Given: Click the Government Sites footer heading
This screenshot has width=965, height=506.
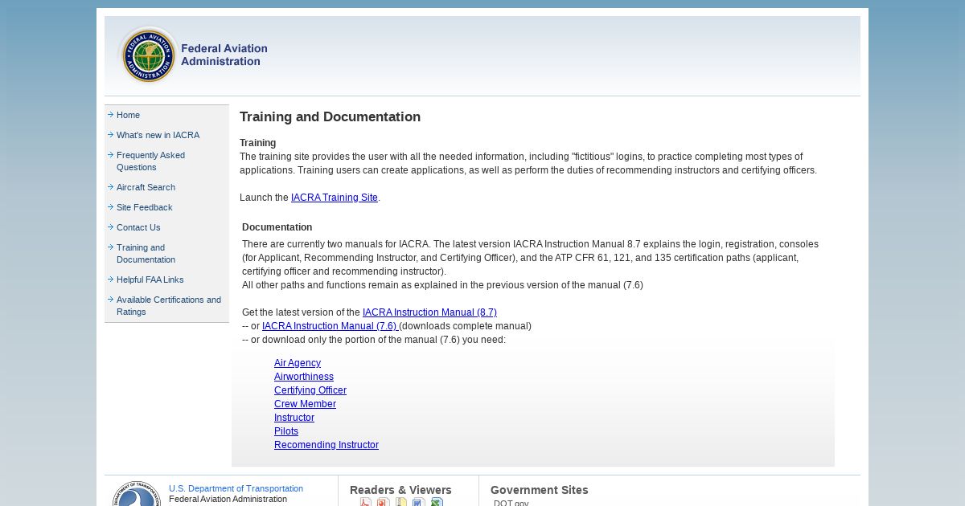Looking at the screenshot, I should click(540, 490).
